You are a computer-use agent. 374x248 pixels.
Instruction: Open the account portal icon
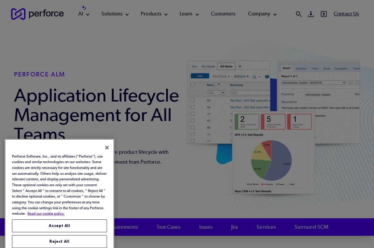(324, 14)
